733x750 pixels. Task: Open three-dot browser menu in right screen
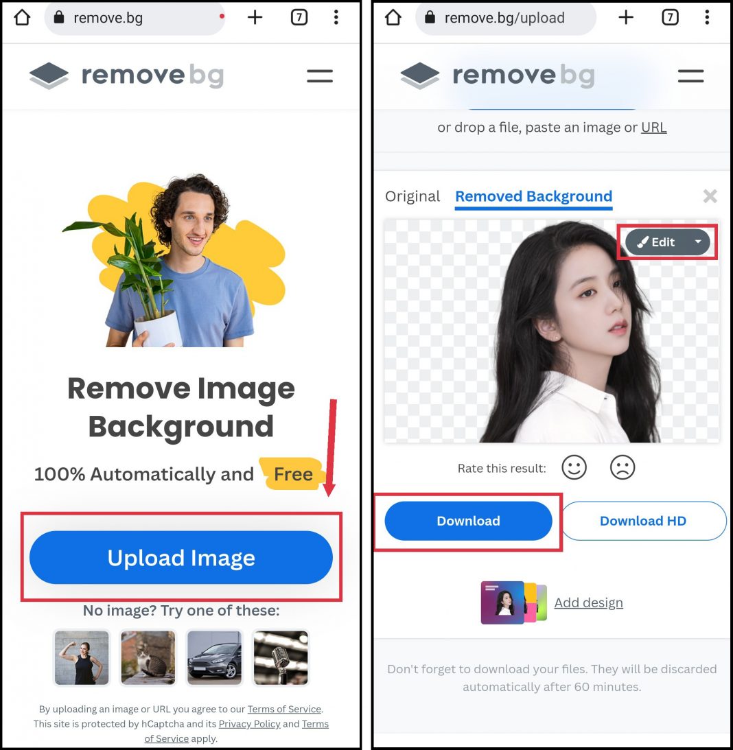coord(707,18)
